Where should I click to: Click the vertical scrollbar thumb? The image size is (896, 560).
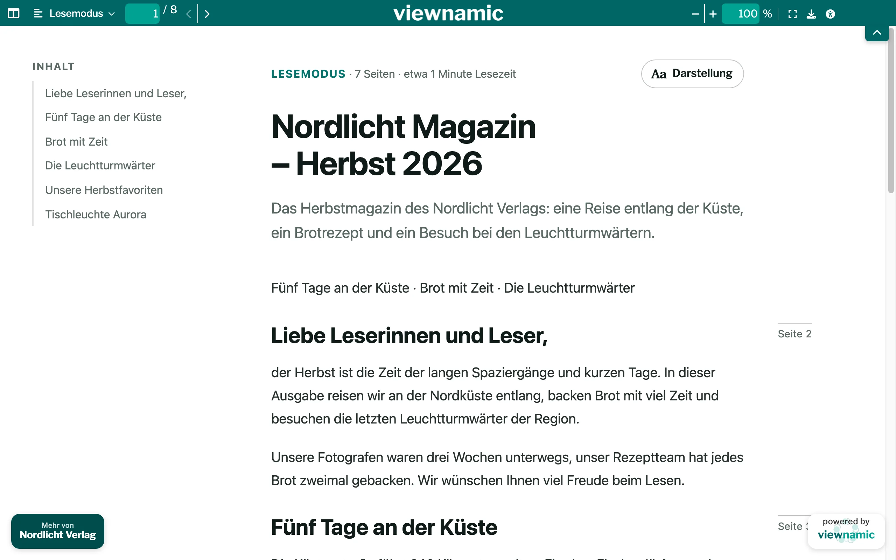[x=891, y=111]
